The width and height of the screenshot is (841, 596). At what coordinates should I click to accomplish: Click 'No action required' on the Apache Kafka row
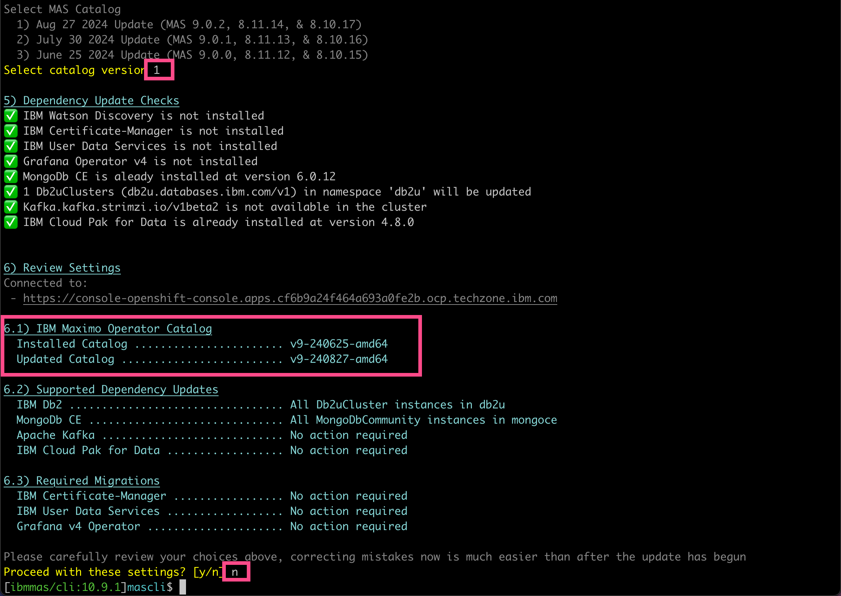coord(349,435)
